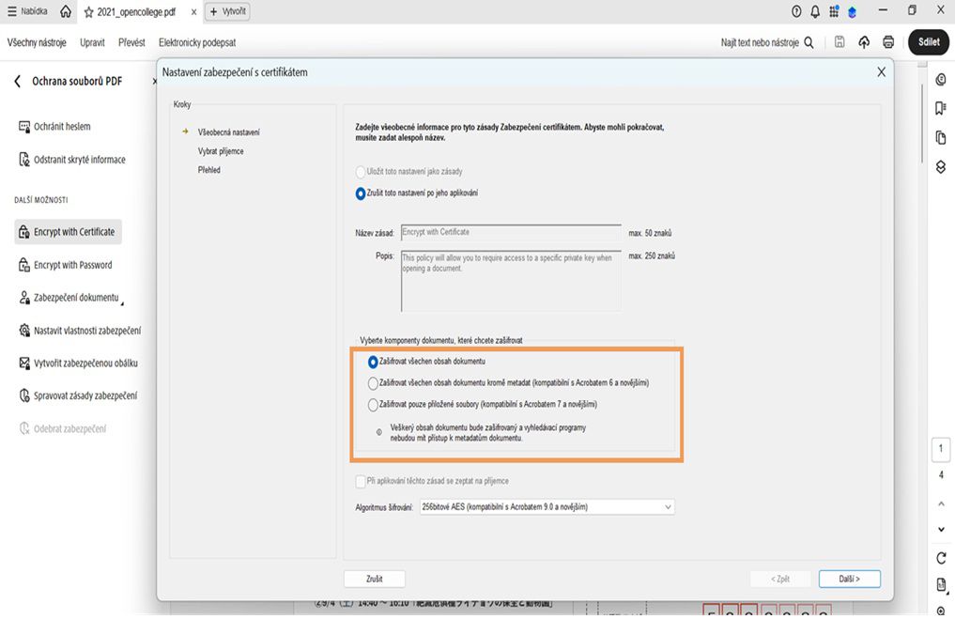The height and width of the screenshot is (619, 955).
Task: Close the 2021_opencollege.pdf tab
Action: [193, 11]
